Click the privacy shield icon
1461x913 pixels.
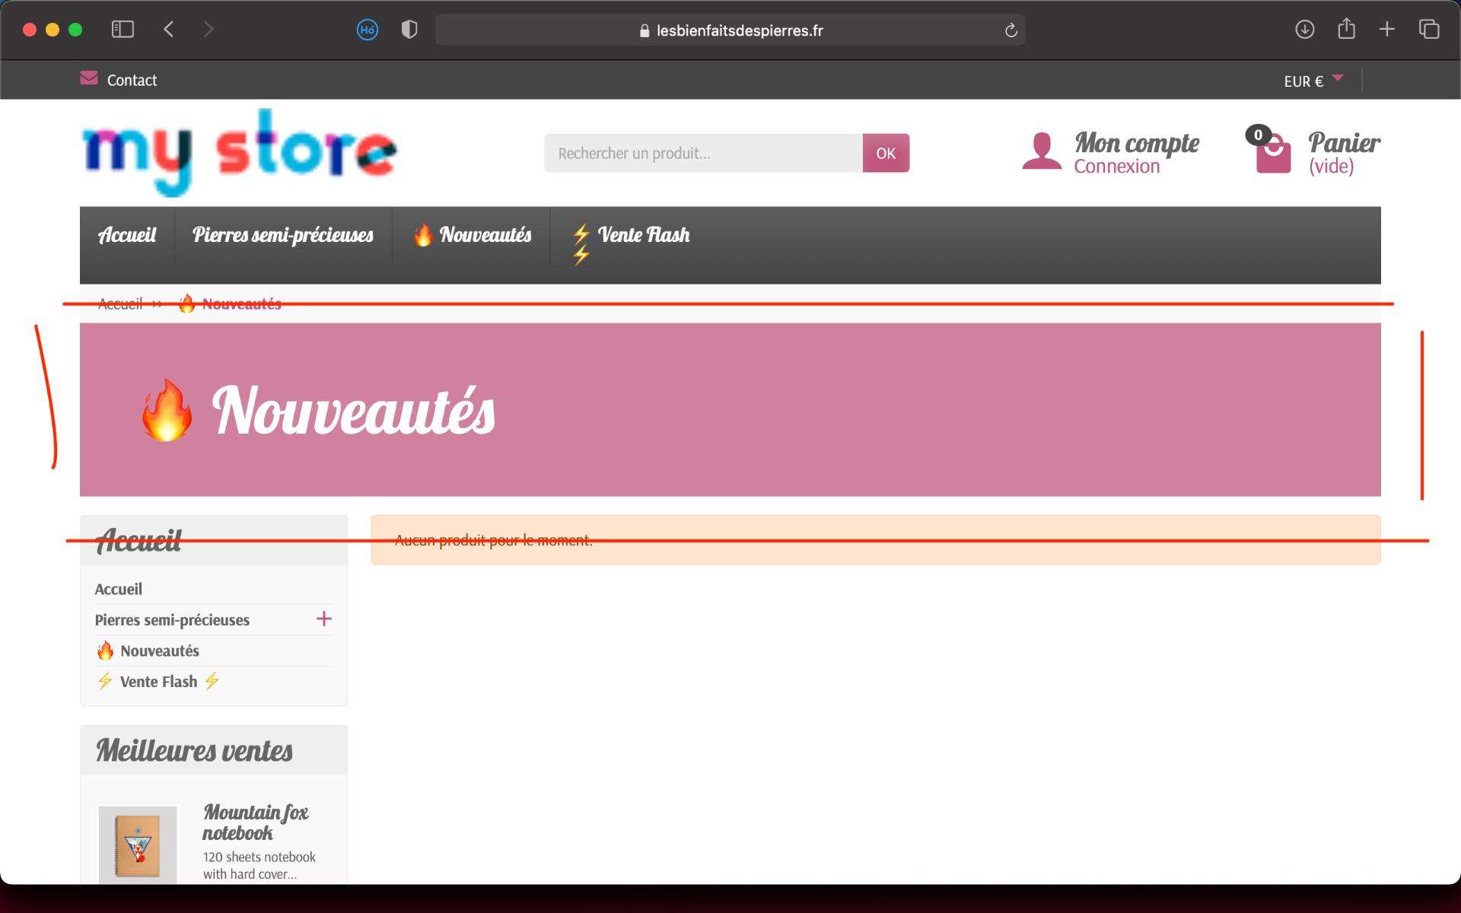click(409, 30)
